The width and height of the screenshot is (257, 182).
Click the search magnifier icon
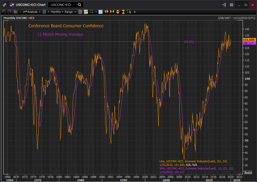pos(80,5)
